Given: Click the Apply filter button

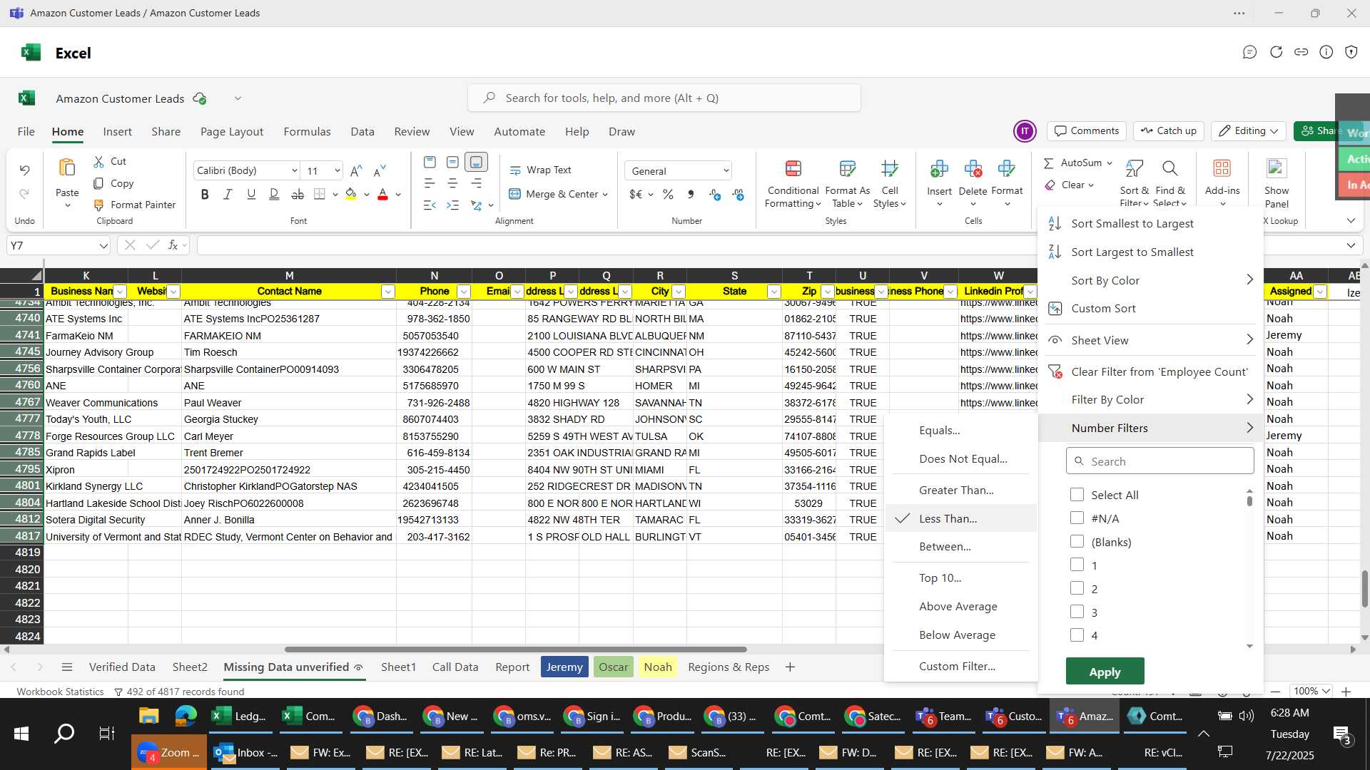Looking at the screenshot, I should tap(1105, 672).
